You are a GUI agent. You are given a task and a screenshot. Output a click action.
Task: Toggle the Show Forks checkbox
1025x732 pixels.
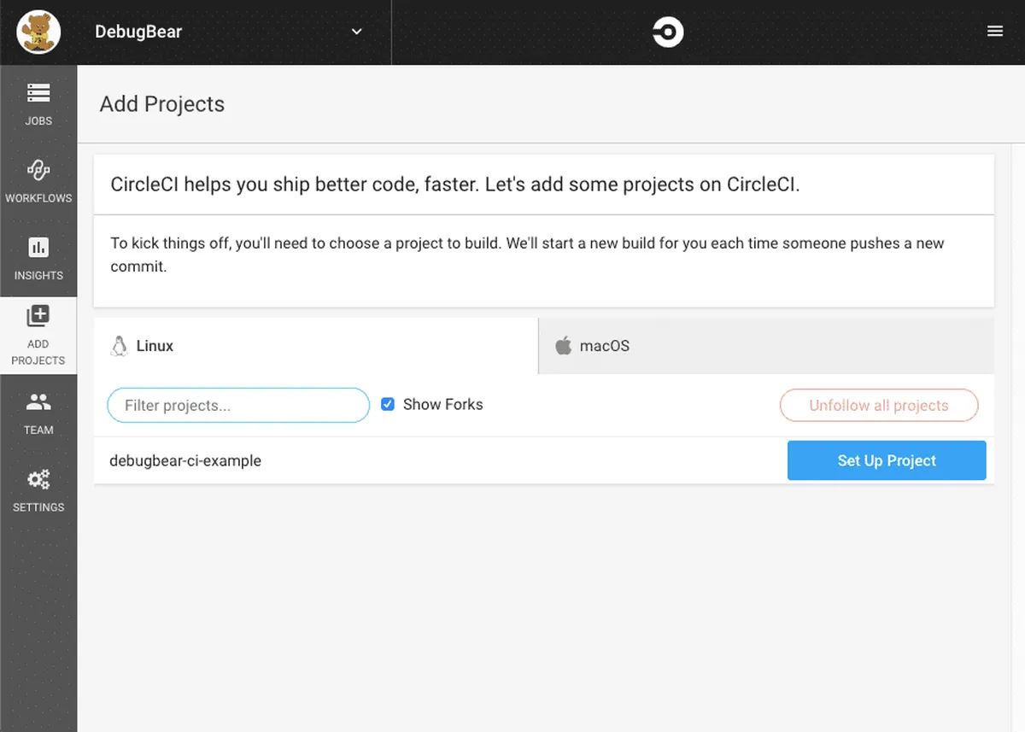[x=388, y=404]
